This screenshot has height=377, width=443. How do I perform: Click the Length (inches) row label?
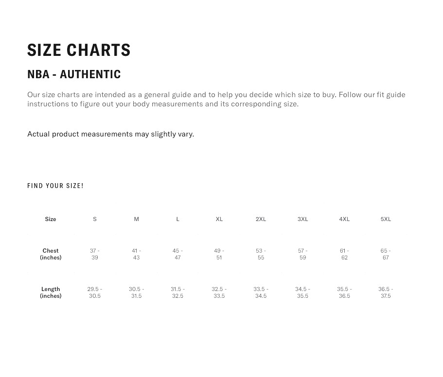[x=51, y=292]
